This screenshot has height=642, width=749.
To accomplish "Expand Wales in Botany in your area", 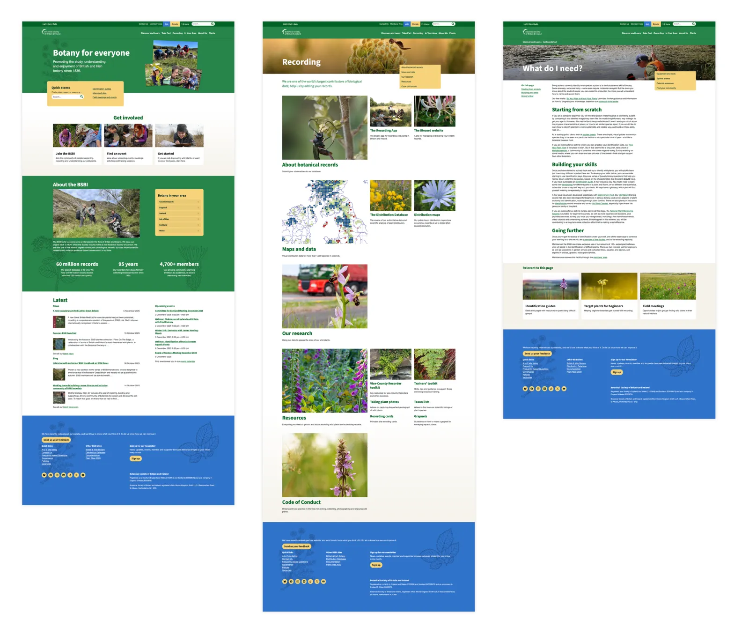I will 179,231.
